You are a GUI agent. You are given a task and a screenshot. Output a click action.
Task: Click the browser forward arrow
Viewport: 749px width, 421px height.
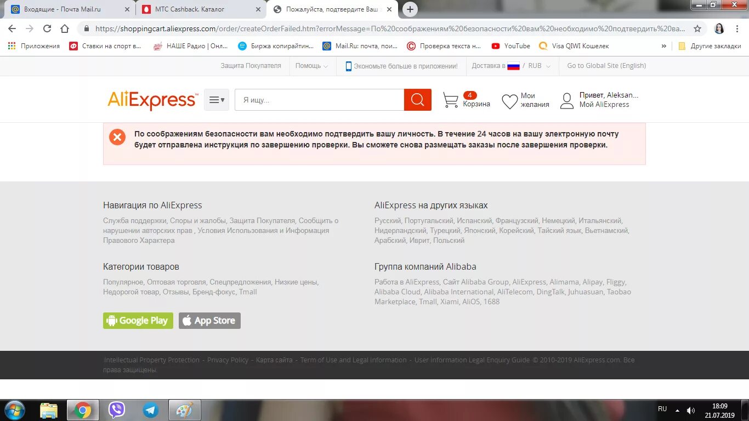pos(30,29)
